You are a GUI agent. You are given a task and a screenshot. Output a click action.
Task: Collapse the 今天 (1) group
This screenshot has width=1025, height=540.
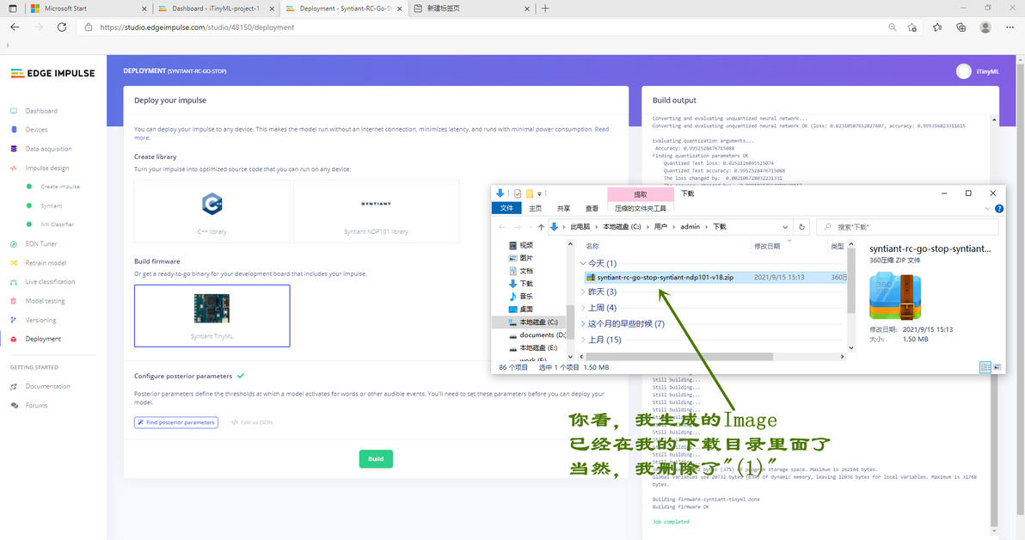[x=583, y=263]
